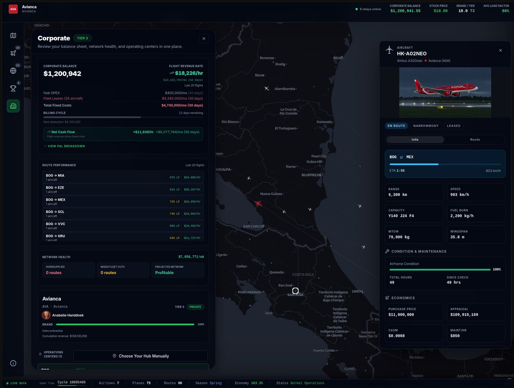This screenshot has height=388, width=514.
Task: Click the Season Spring status entry
Action: tap(209, 383)
